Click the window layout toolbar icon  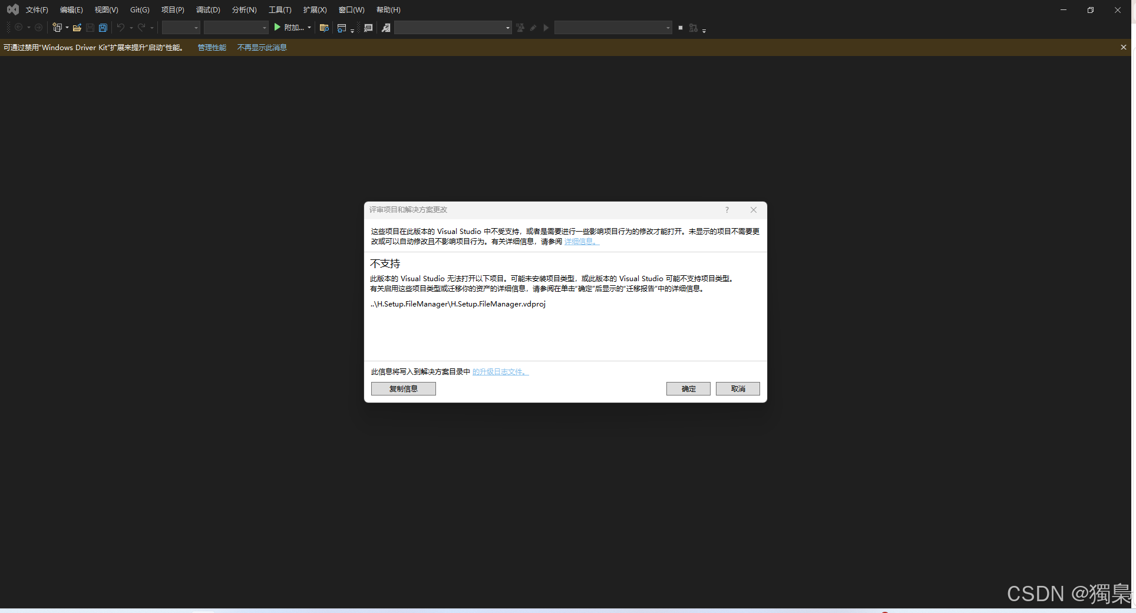(342, 28)
